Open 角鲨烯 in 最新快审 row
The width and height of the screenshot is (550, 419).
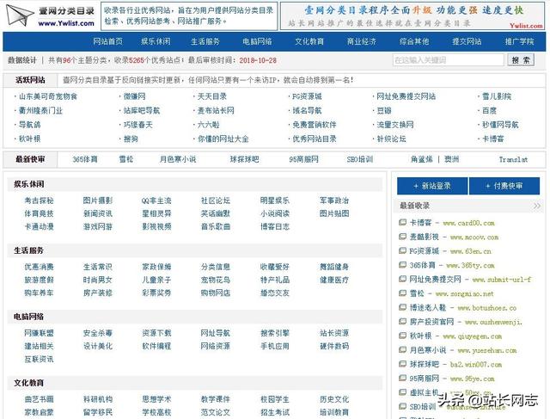[x=422, y=159]
